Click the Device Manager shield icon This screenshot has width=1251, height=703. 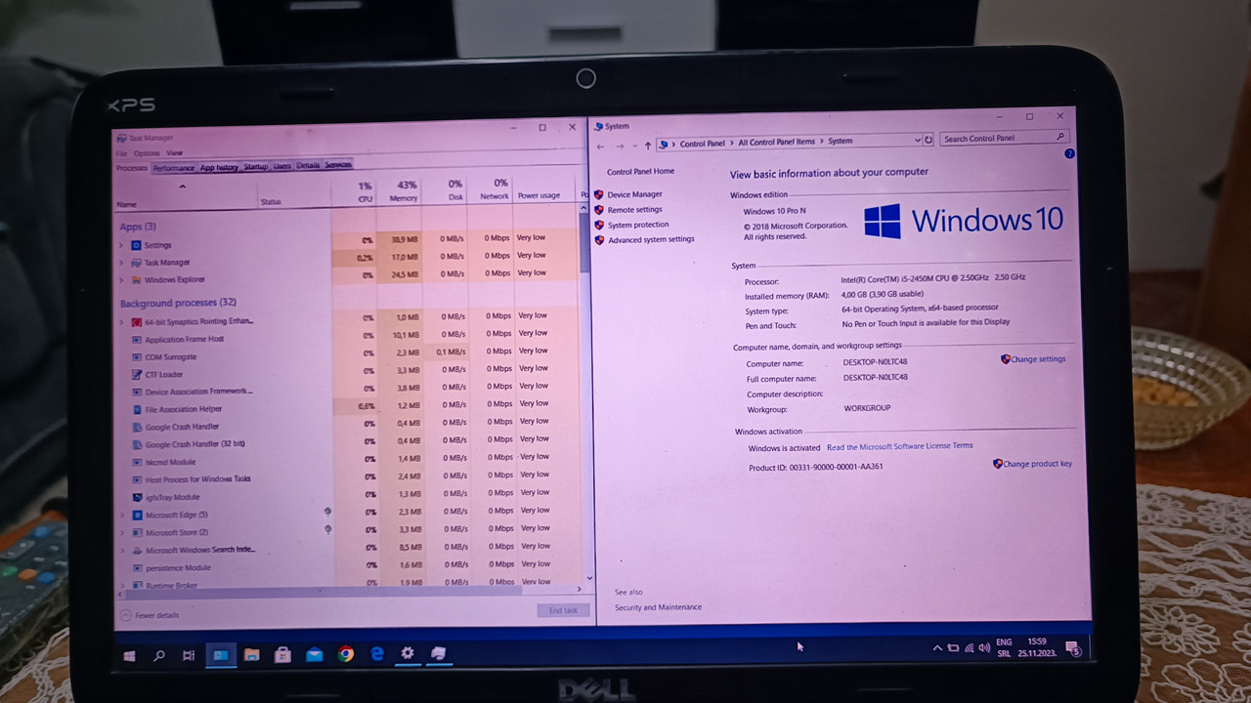coord(599,194)
